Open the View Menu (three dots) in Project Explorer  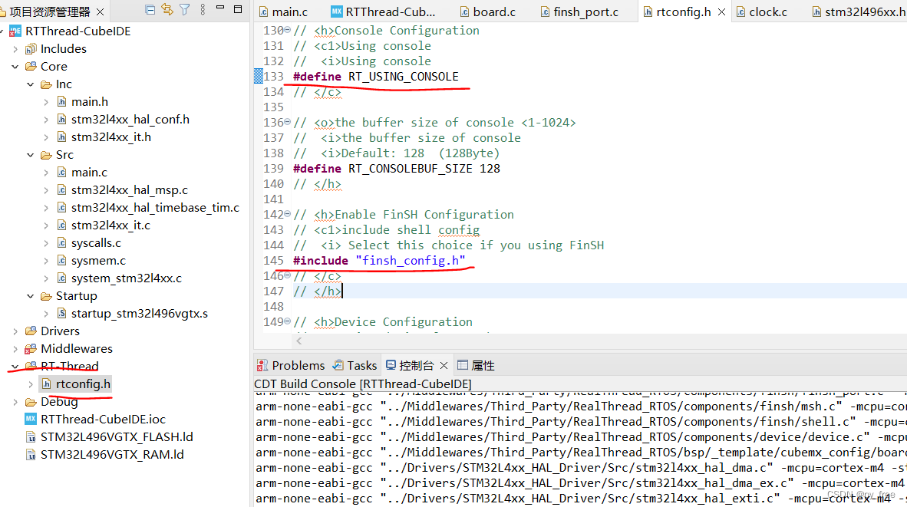(203, 8)
